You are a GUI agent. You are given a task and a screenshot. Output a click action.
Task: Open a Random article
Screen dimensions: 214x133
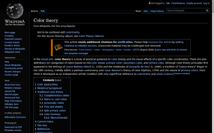(x=12, y=46)
